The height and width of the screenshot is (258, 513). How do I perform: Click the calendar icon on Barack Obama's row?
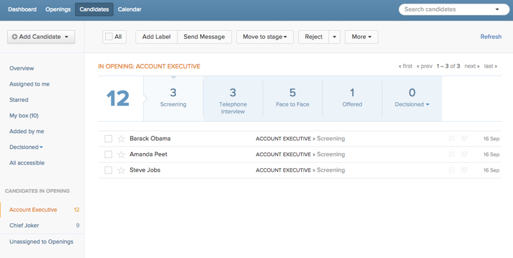[x=452, y=138]
